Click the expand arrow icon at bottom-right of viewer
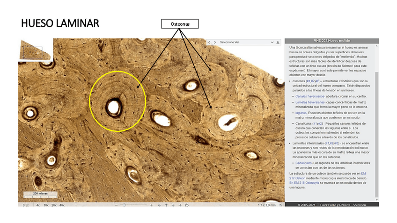397x223 pixels. click(x=281, y=205)
